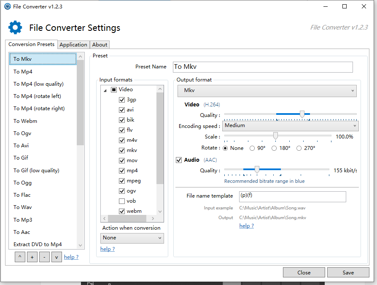Viewport: 377px width, 285px height.
Task: Disable the Audio (AAC) output checkbox
Action: coord(178,160)
